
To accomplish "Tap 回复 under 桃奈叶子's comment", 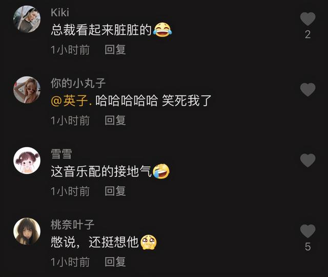I will pyautogui.click(x=115, y=262).
